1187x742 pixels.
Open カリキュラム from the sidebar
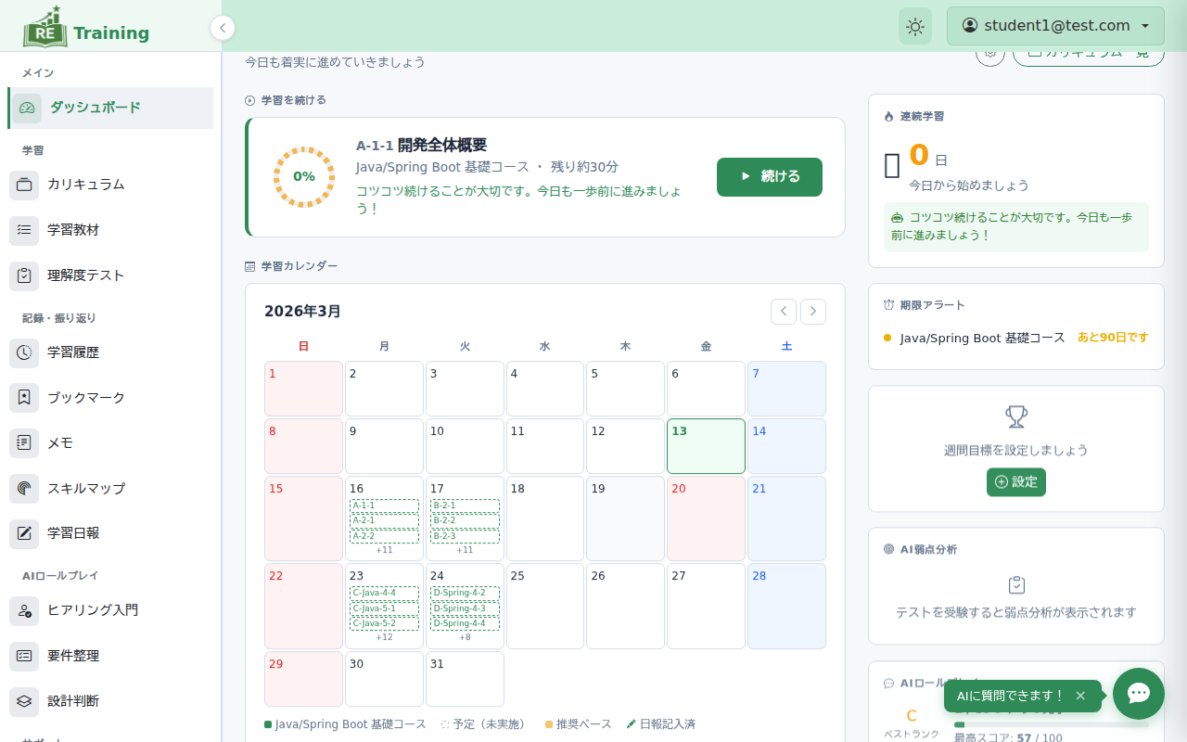point(86,185)
